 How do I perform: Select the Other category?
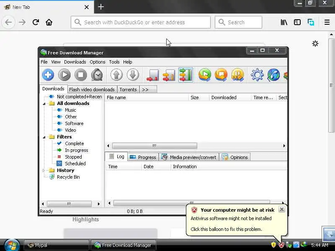71,117
